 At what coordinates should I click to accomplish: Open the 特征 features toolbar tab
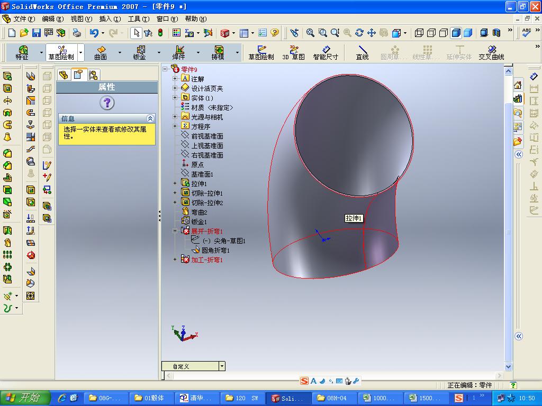pyautogui.click(x=22, y=53)
